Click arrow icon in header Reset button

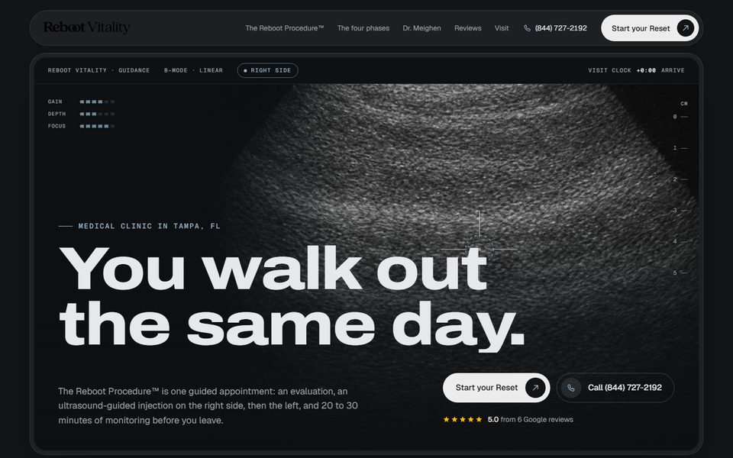[685, 28]
